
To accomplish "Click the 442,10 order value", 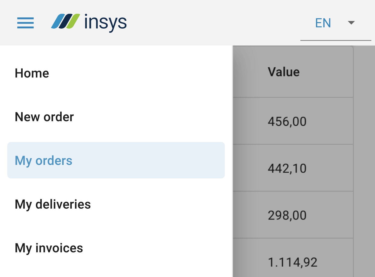I will pos(287,168).
